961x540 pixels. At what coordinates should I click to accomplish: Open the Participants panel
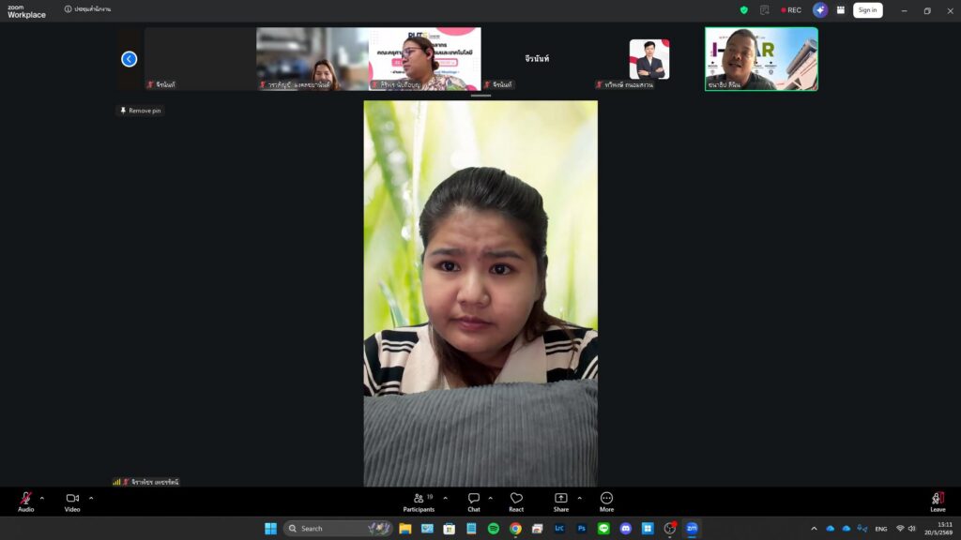point(419,502)
